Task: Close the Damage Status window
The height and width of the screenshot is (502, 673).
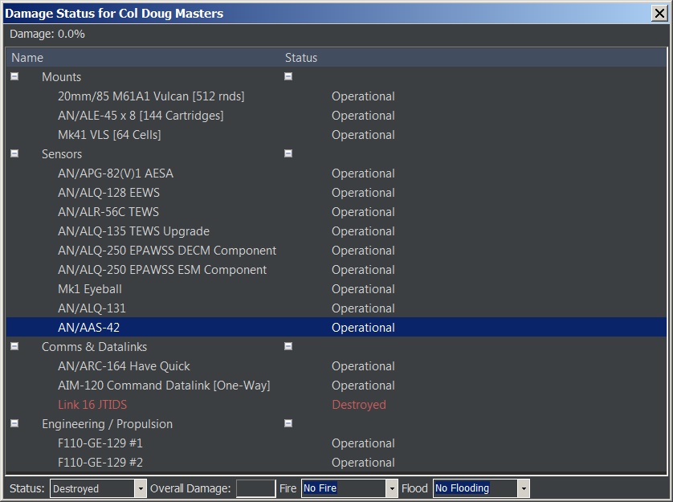Action: point(659,14)
